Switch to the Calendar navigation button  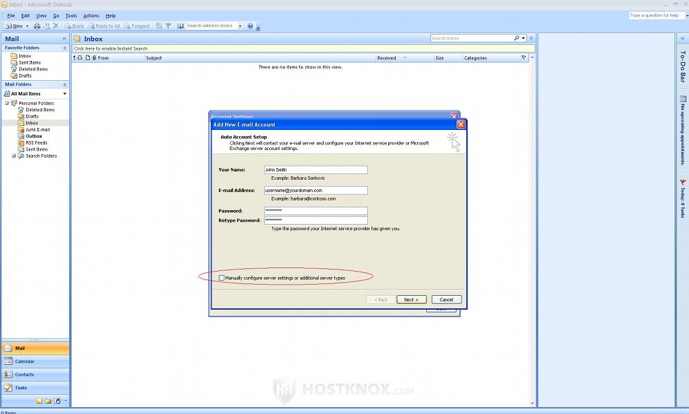tap(35, 361)
